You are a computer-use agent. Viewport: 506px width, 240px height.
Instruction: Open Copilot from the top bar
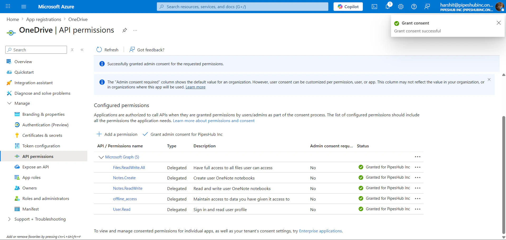(x=348, y=7)
